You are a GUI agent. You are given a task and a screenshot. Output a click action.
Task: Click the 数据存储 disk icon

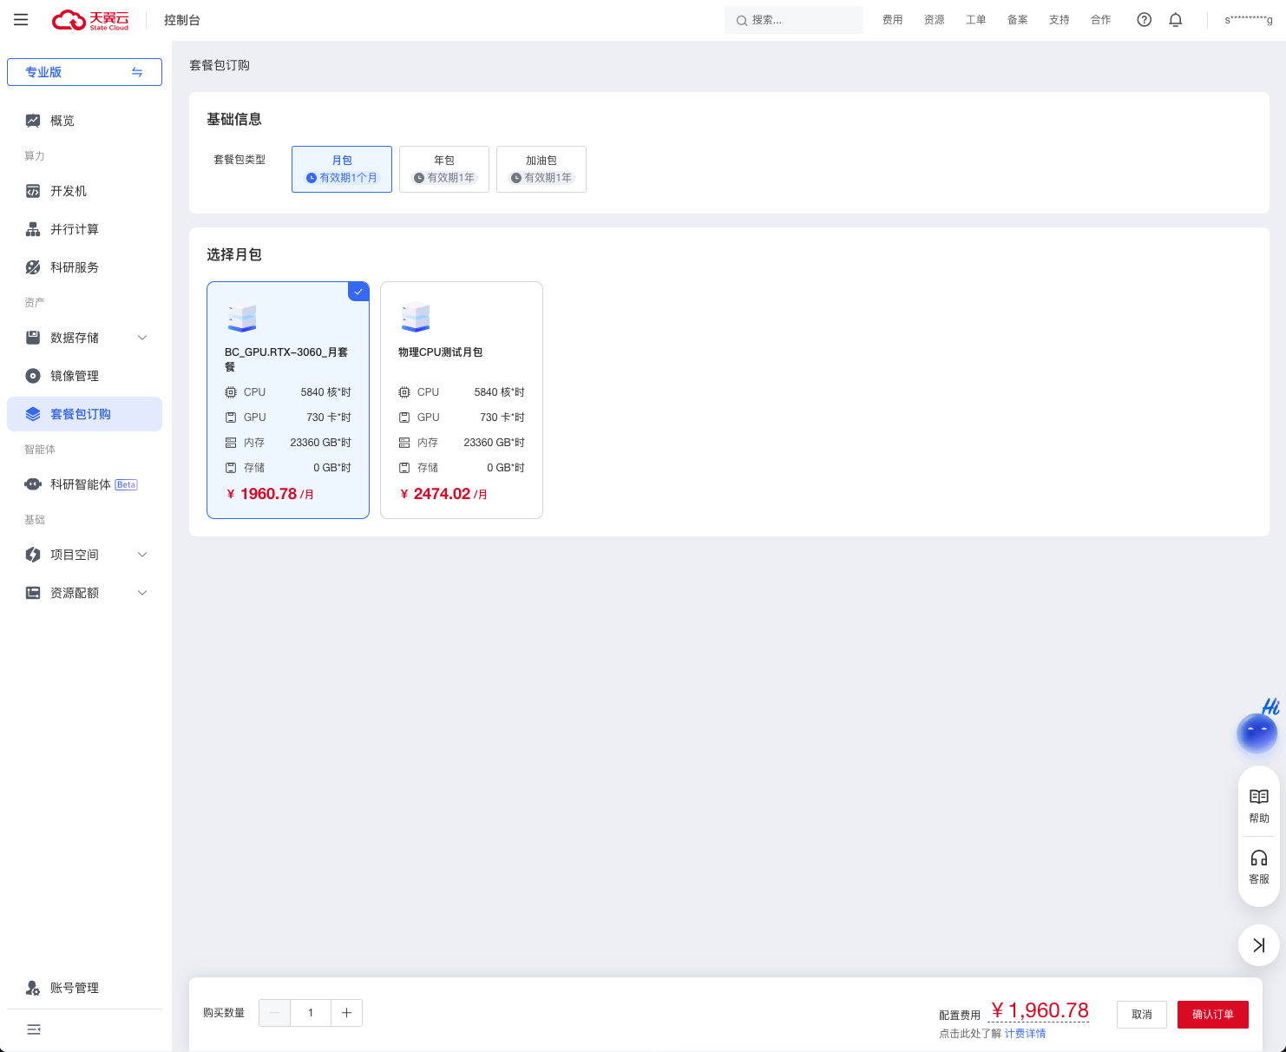click(33, 338)
